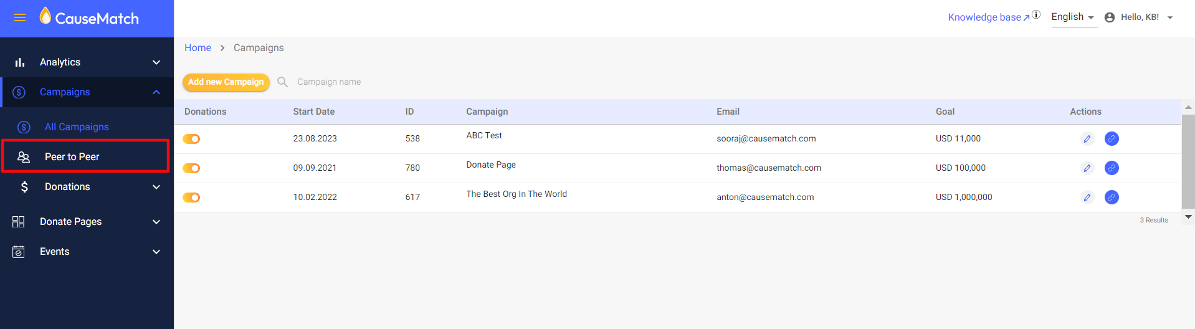Expand the Donate Pages section

click(87, 222)
